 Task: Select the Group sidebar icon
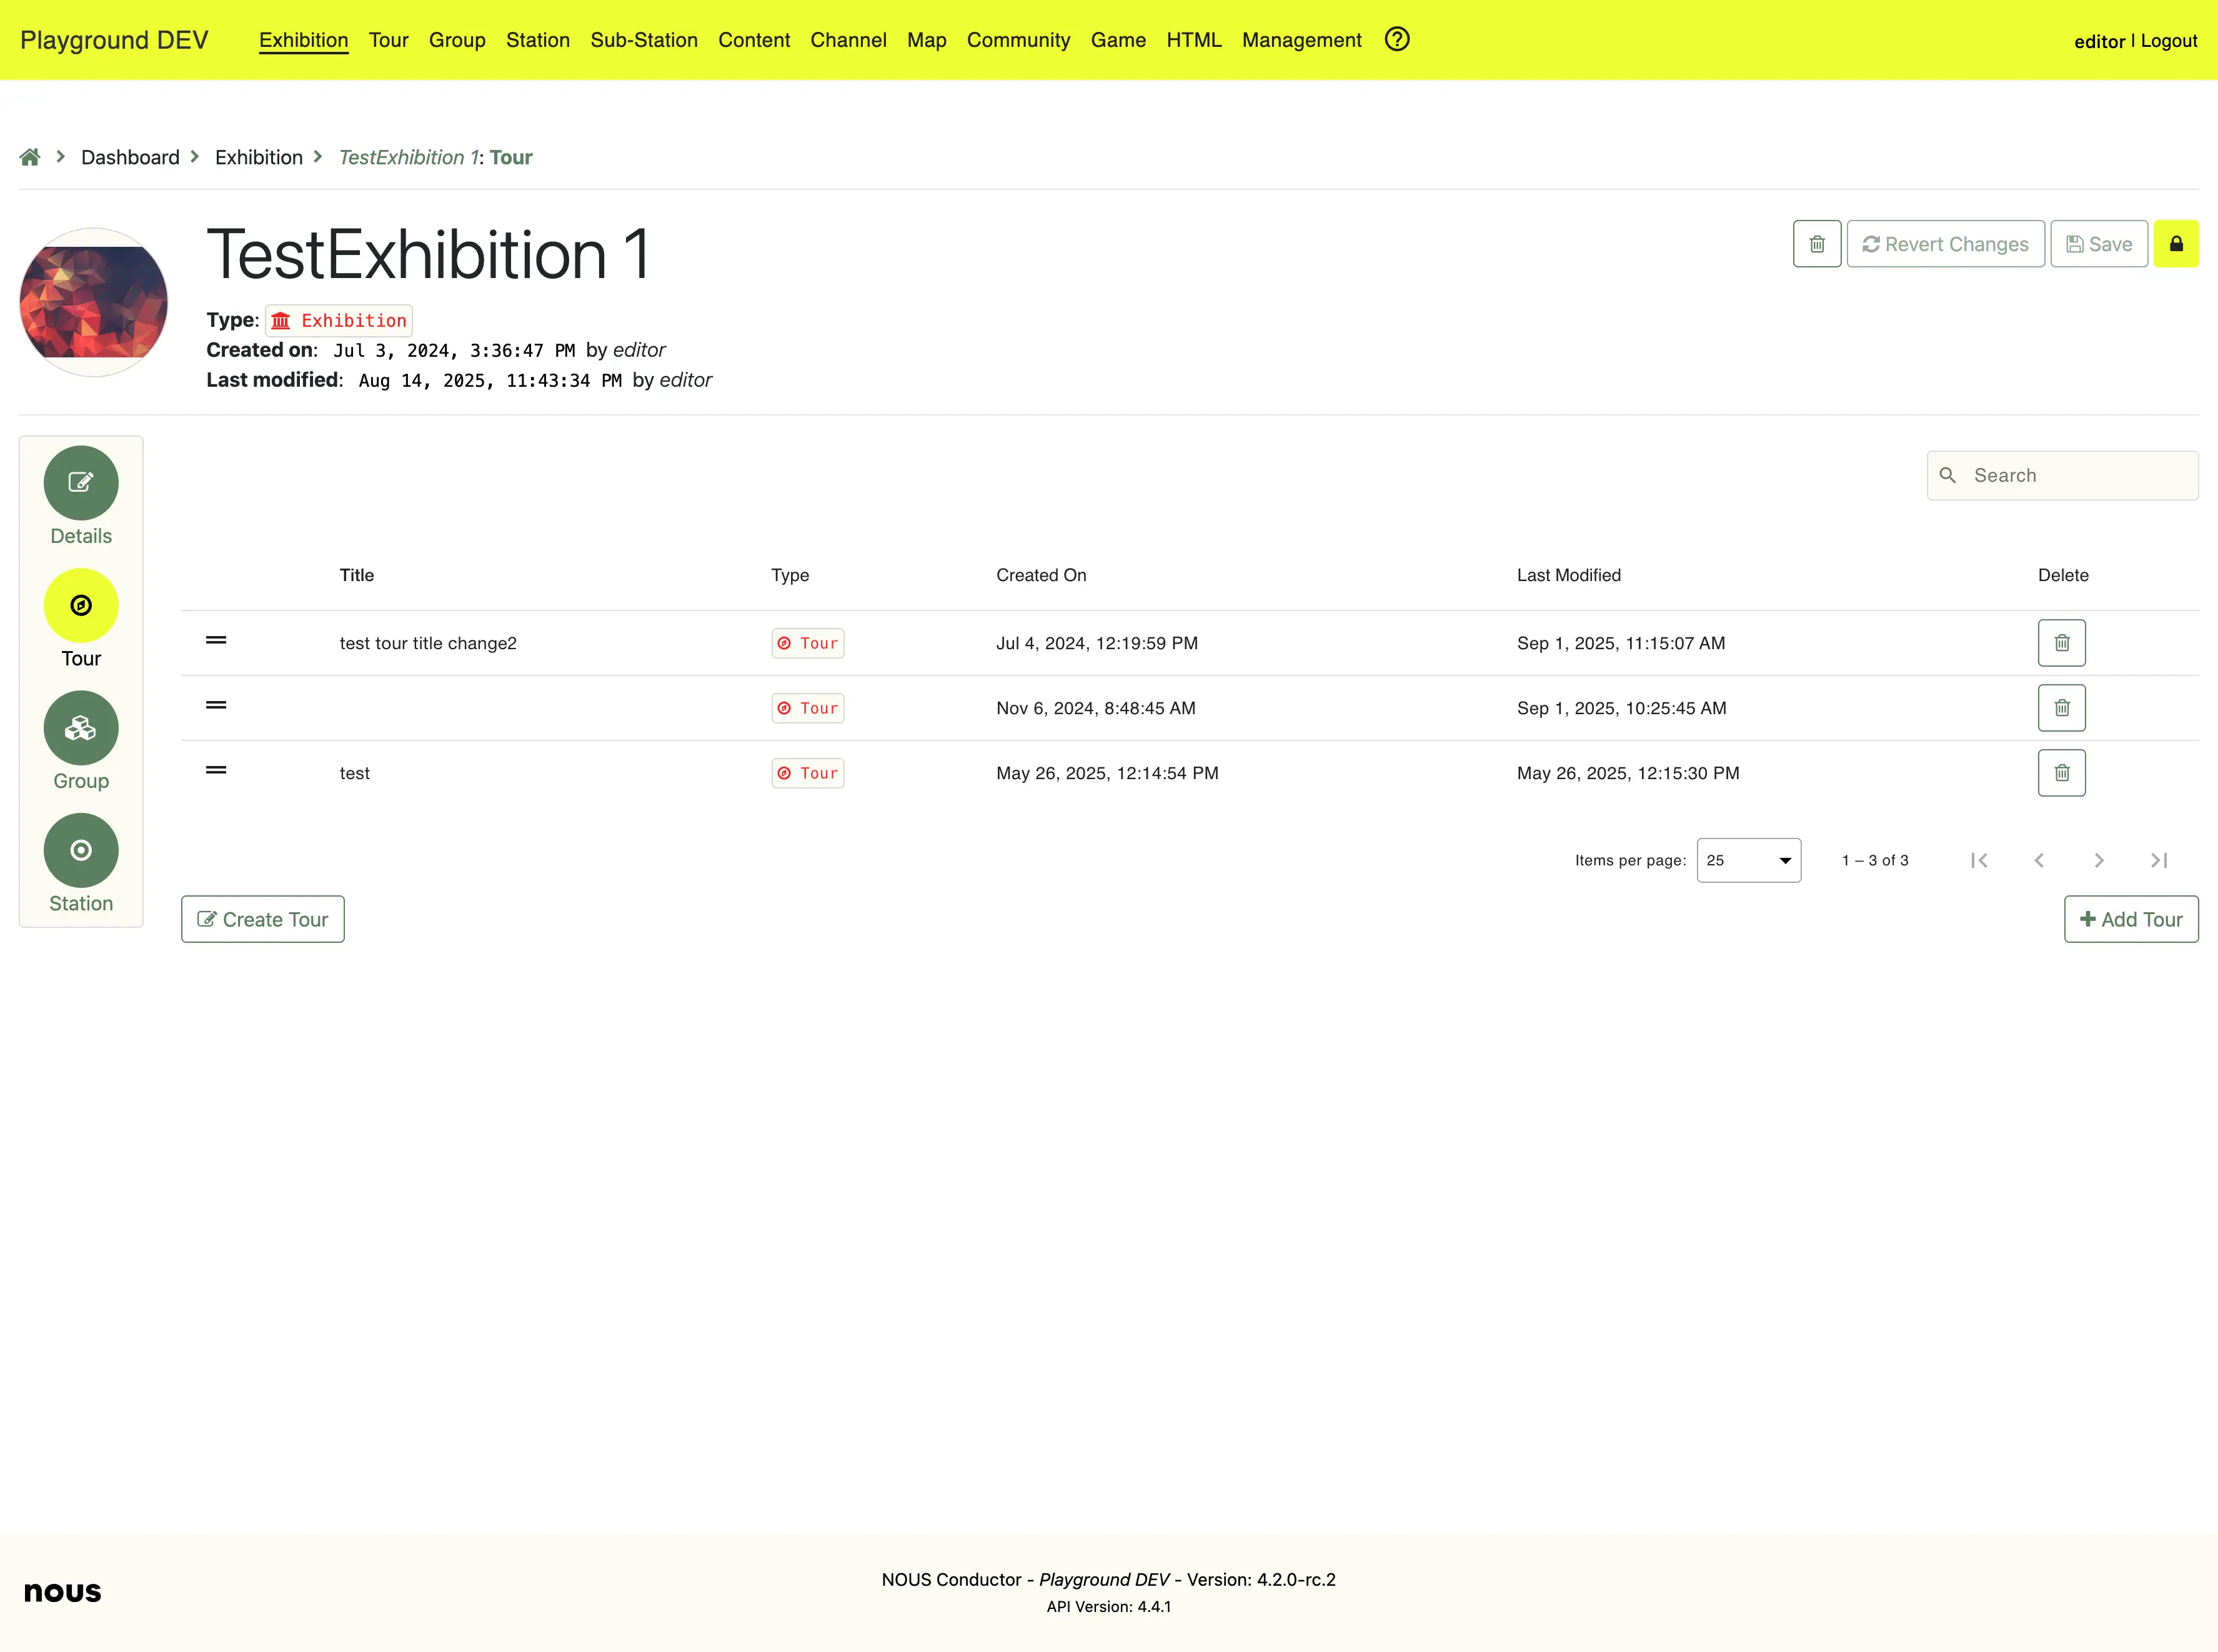click(x=81, y=728)
